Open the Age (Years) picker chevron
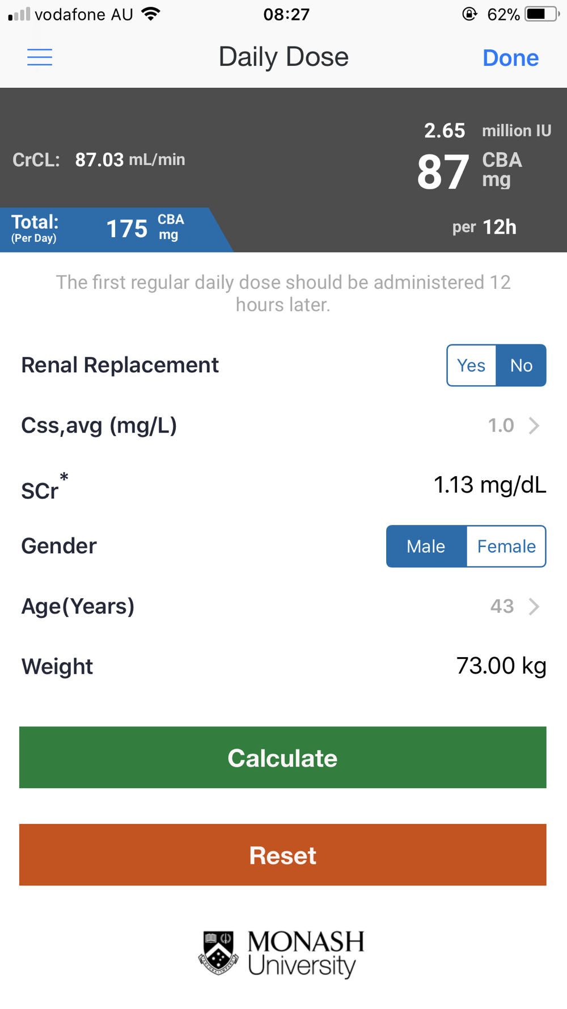Viewport: 567px width, 1009px height. 534,607
